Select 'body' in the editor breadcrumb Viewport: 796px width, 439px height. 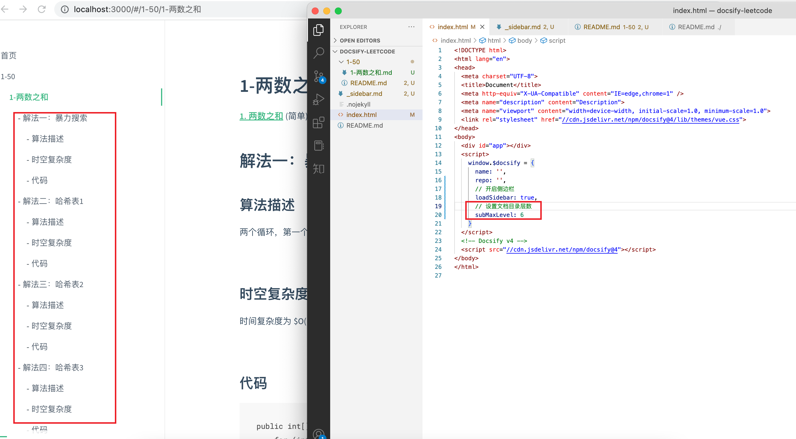pos(524,40)
